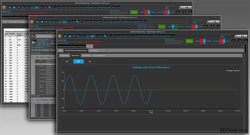Click the green Connect button

point(189,41)
